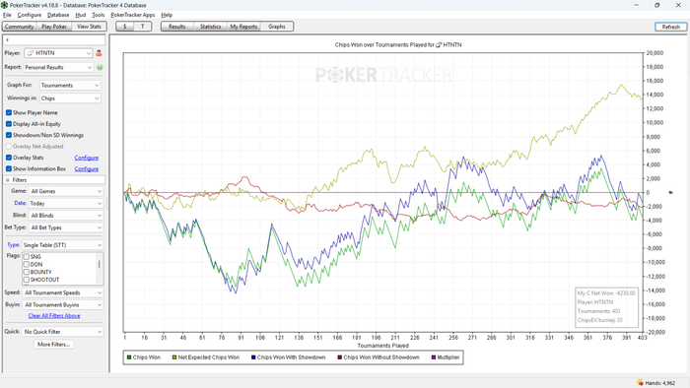Click Chips Won With Showdown blue swatch
This screenshot has width=690, height=388.
(x=253, y=357)
